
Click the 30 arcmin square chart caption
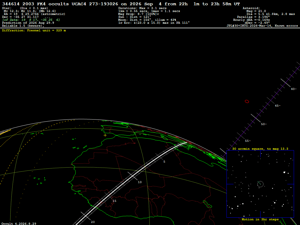coord(260,149)
